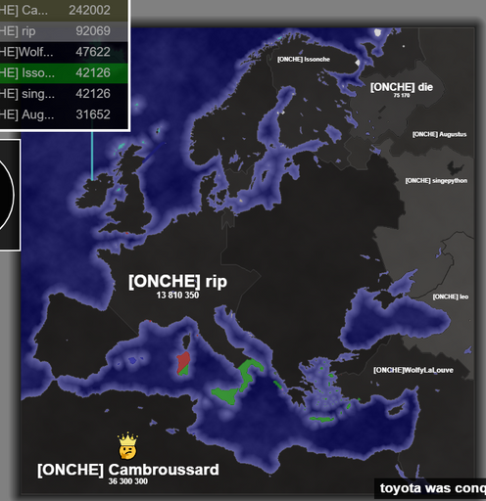Select the red territory on Sardinia
Screen dimensions: 486x501
tap(183, 361)
